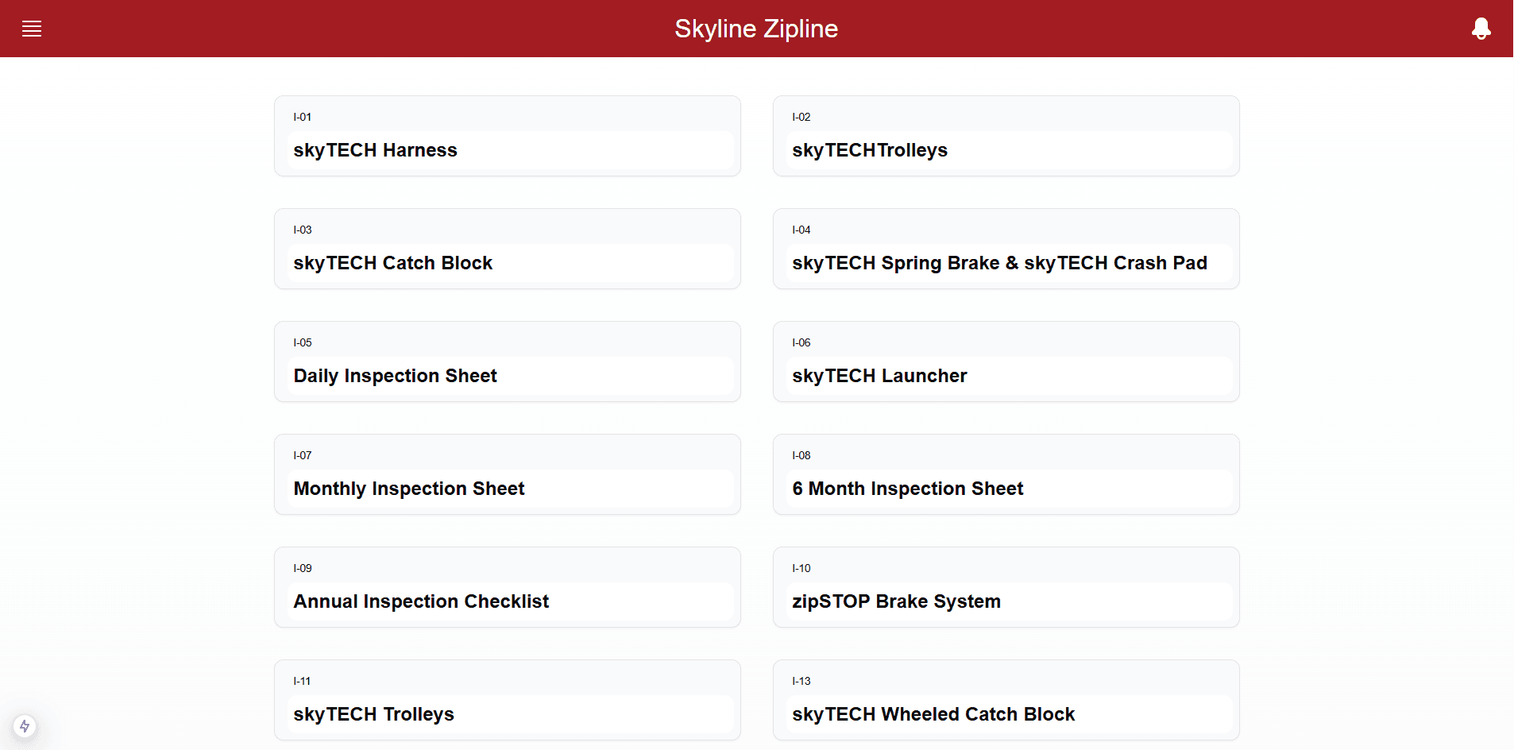Image resolution: width=1514 pixels, height=750 pixels.
Task: Open the hamburger menu icon
Action: pos(32,29)
